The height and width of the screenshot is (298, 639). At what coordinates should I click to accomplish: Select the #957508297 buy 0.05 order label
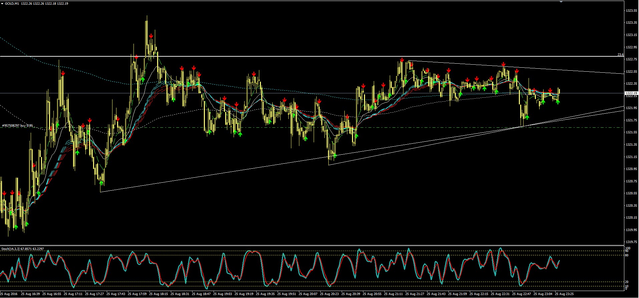pos(17,126)
